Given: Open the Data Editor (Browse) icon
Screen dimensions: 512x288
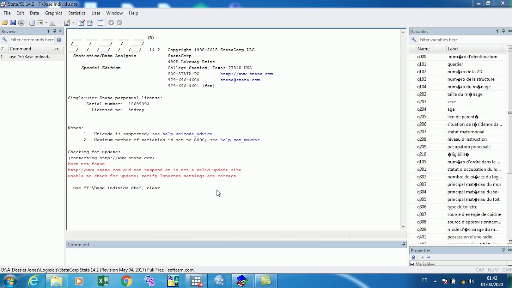Looking at the screenshot, I should click(x=90, y=23).
